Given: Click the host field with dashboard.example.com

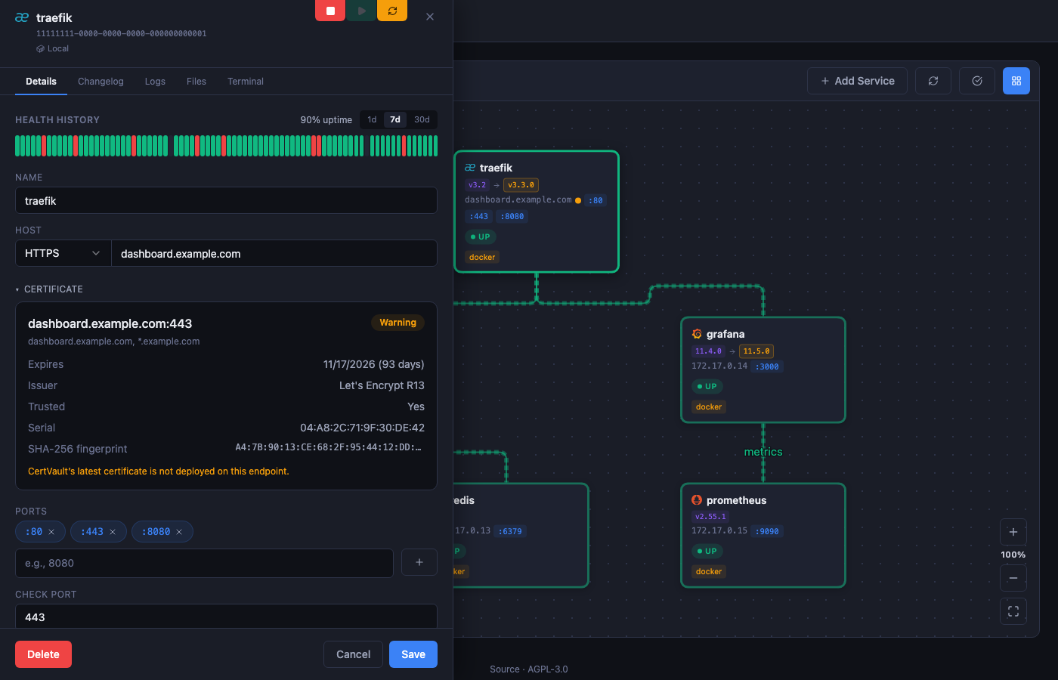Looking at the screenshot, I should [274, 253].
